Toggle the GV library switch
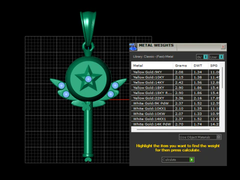 click(x=202, y=57)
